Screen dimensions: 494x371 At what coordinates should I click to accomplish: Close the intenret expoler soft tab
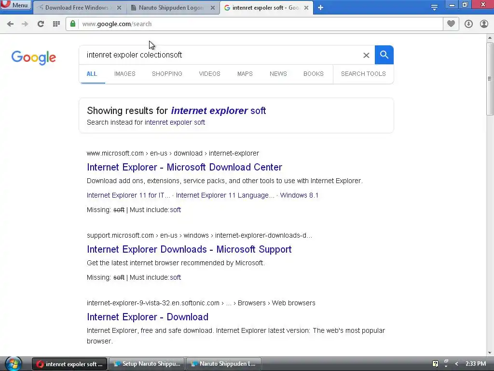(306, 8)
